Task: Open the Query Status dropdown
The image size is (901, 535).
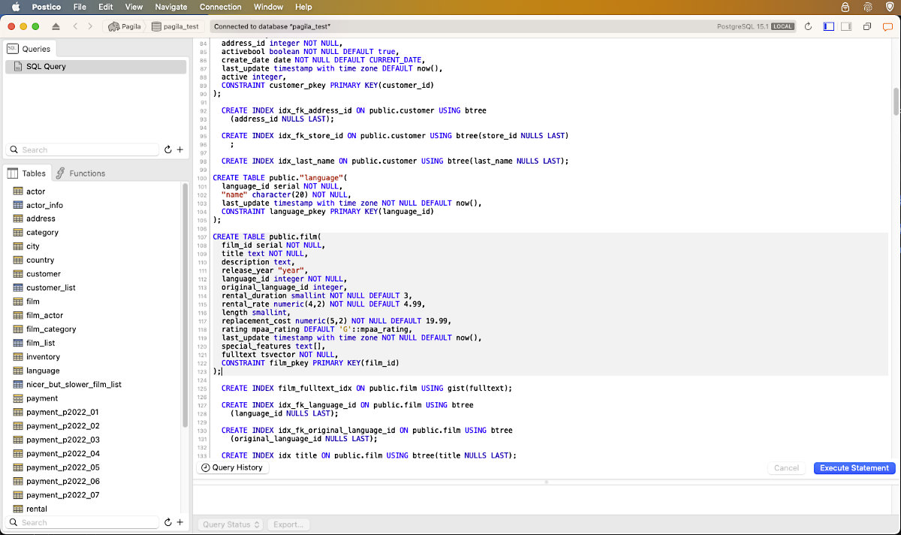Action: pos(231,524)
